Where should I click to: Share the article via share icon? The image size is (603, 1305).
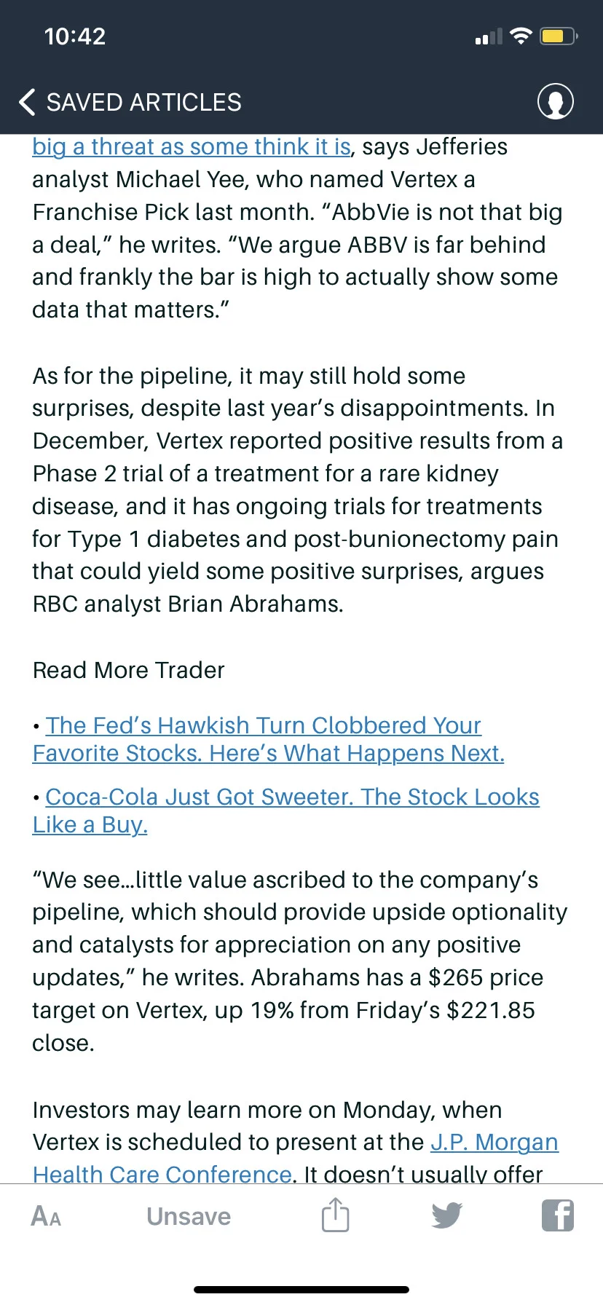pos(336,1215)
